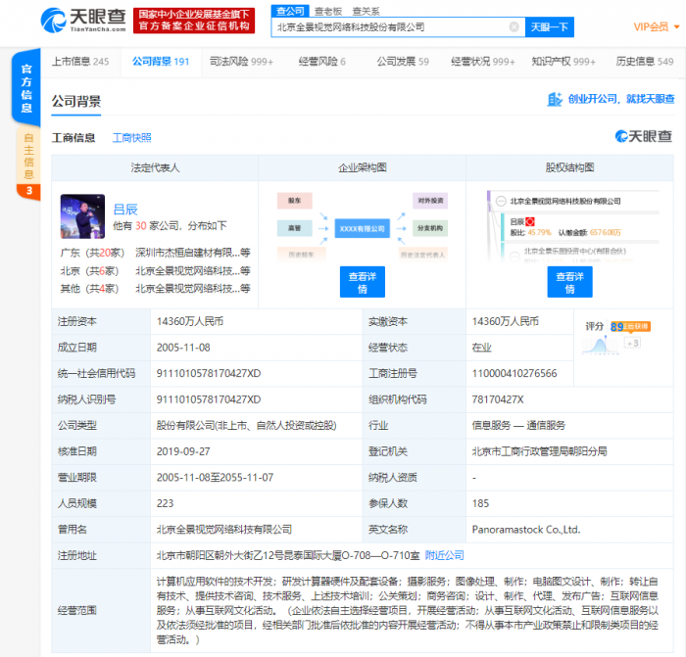View details of 股权结构图
The height and width of the screenshot is (657, 686).
[x=569, y=282]
